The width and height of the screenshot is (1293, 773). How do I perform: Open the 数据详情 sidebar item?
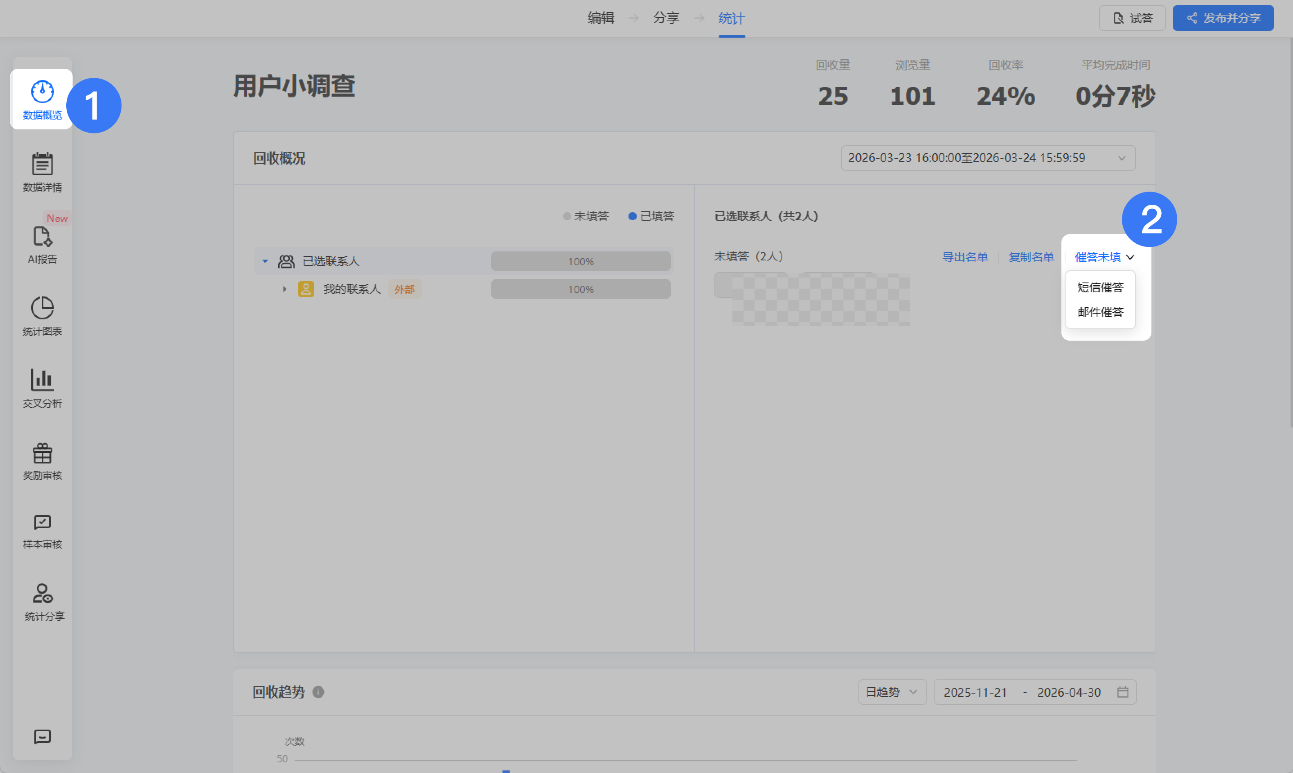pyautogui.click(x=42, y=172)
